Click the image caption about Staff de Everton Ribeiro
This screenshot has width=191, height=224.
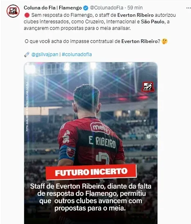91,197
